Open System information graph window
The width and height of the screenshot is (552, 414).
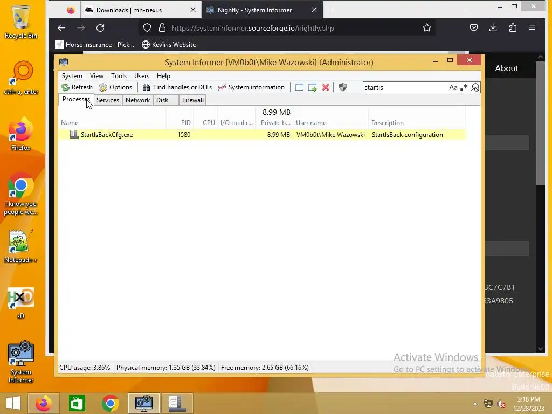(x=251, y=87)
